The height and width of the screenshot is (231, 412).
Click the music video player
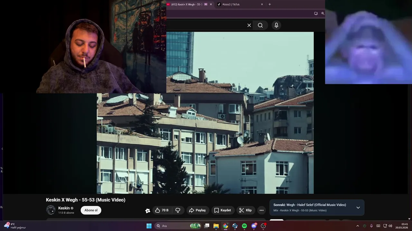205,113
